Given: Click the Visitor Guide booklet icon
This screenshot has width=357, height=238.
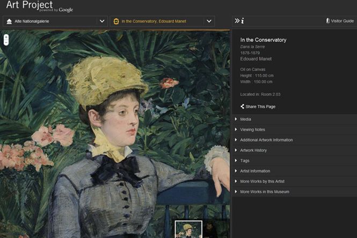Looking at the screenshot, I should pyautogui.click(x=327, y=21).
